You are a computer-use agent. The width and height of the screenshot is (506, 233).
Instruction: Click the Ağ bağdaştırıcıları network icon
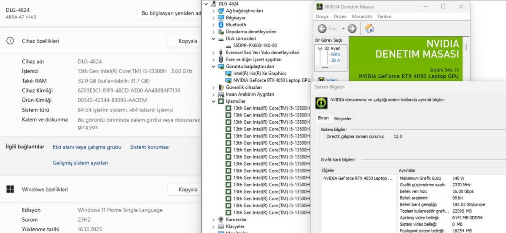[221, 11]
